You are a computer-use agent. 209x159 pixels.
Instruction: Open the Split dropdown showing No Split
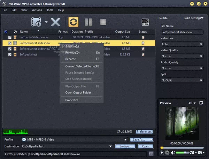182,80
